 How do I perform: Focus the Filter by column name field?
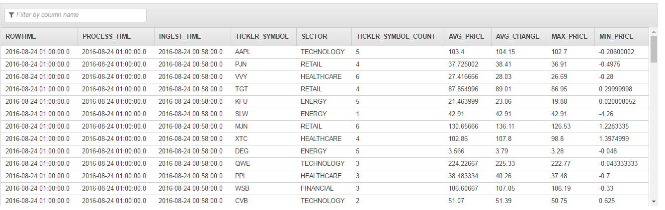click(76, 15)
